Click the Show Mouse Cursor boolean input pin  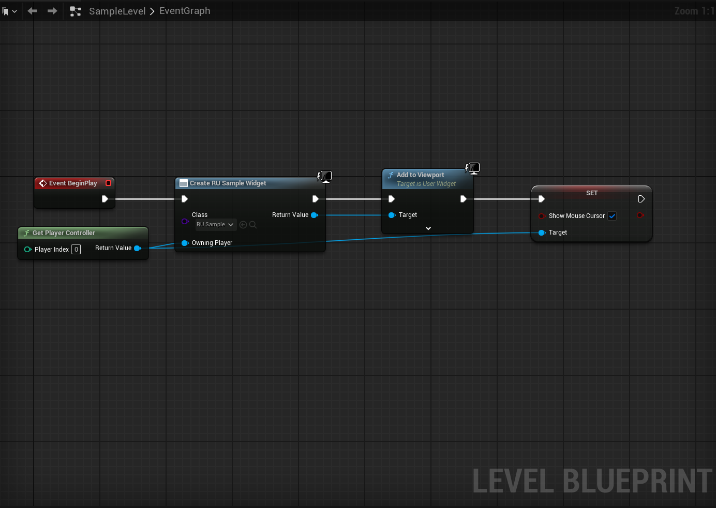click(x=542, y=216)
